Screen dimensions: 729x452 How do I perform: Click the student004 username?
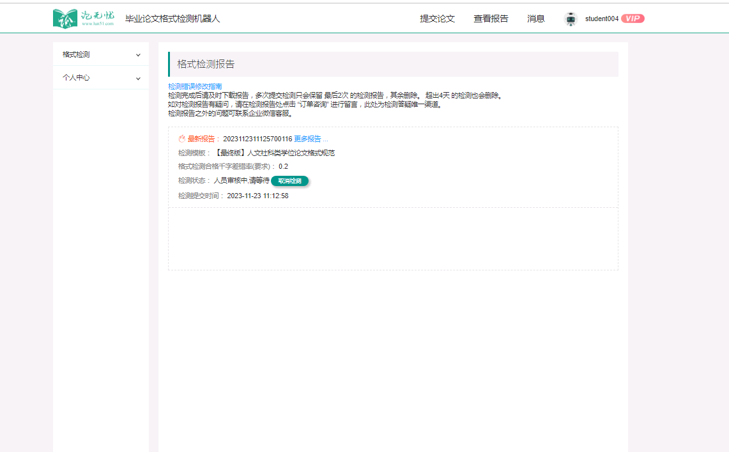coord(601,19)
